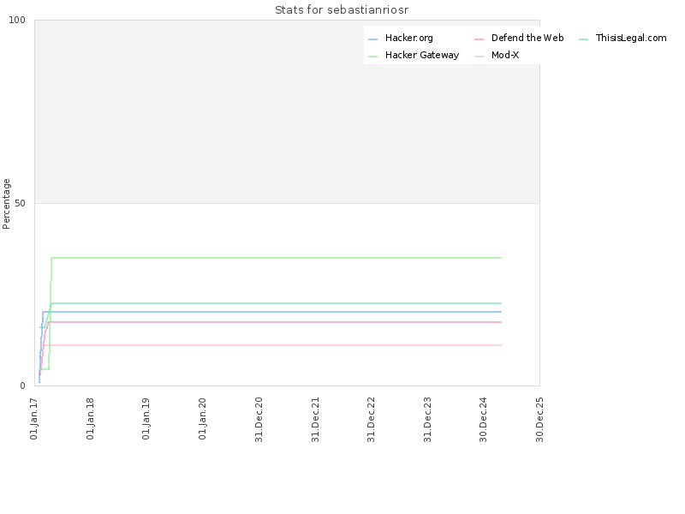685x514 pixels.
Task: Select the pink Defend the Web legend swatch
Action: coord(479,39)
